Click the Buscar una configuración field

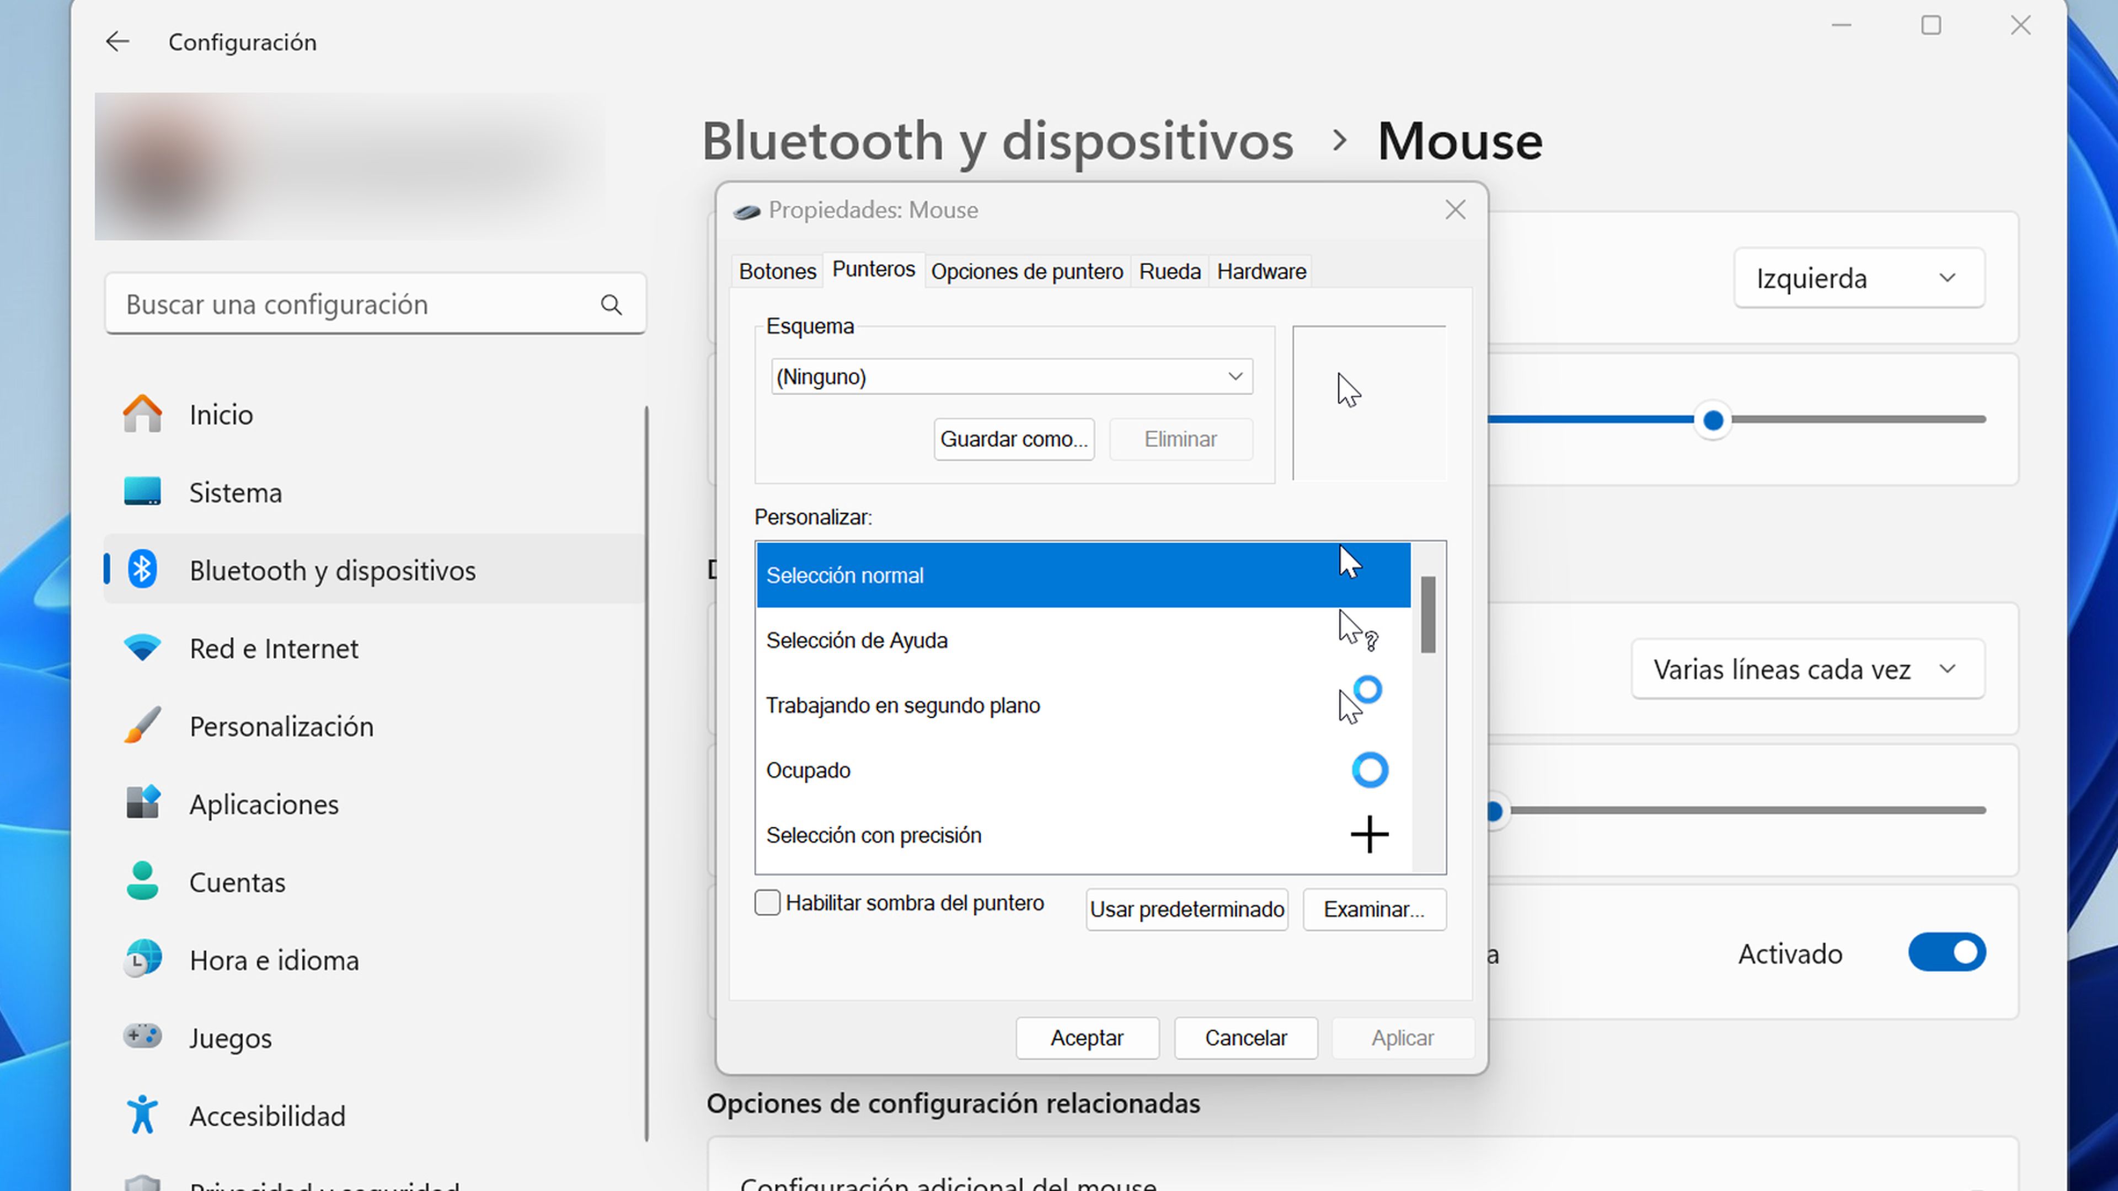pyautogui.click(x=375, y=304)
